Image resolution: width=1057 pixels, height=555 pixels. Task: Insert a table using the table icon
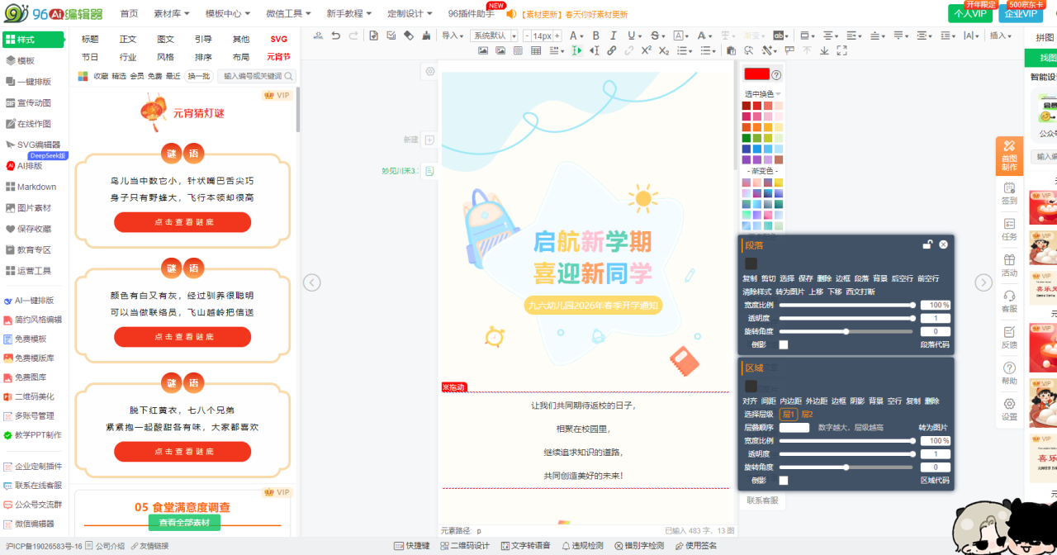[536, 50]
